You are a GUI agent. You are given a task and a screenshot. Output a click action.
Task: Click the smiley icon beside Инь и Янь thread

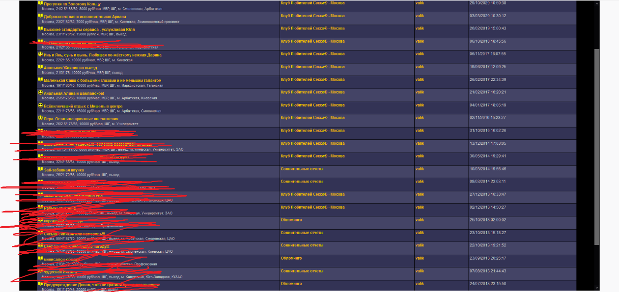(x=40, y=55)
